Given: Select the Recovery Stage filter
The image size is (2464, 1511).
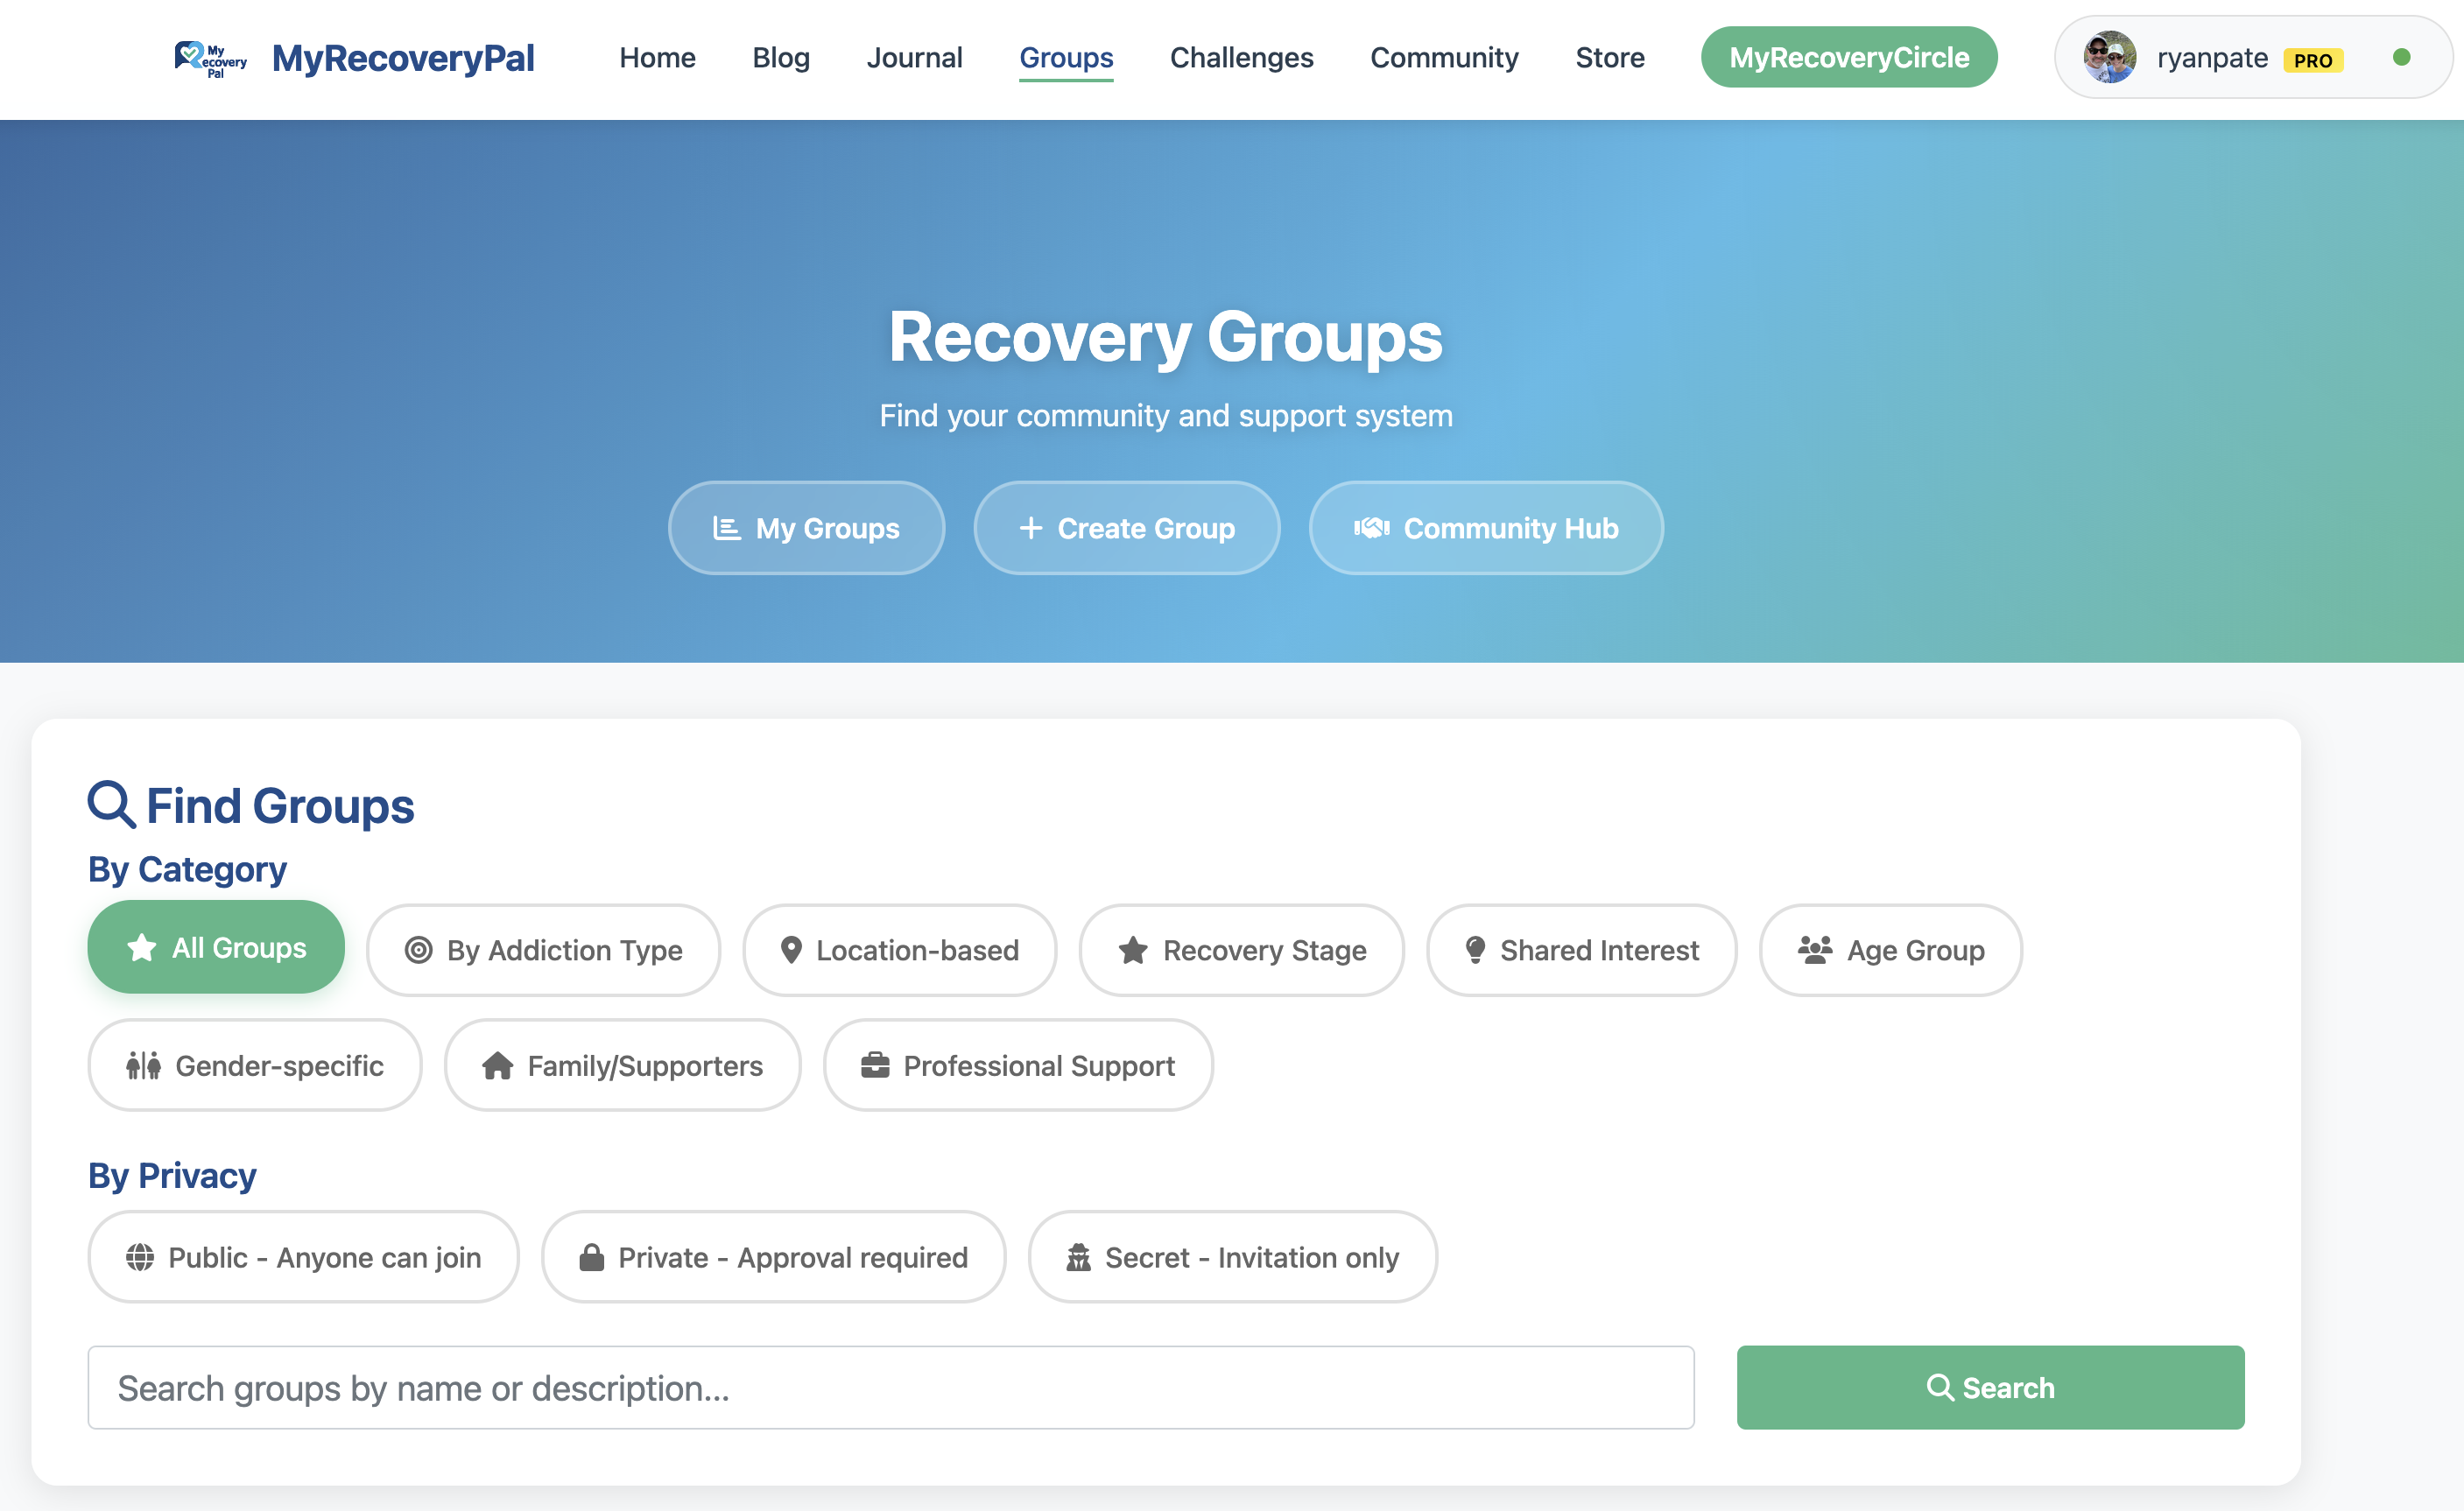Looking at the screenshot, I should 1241,950.
